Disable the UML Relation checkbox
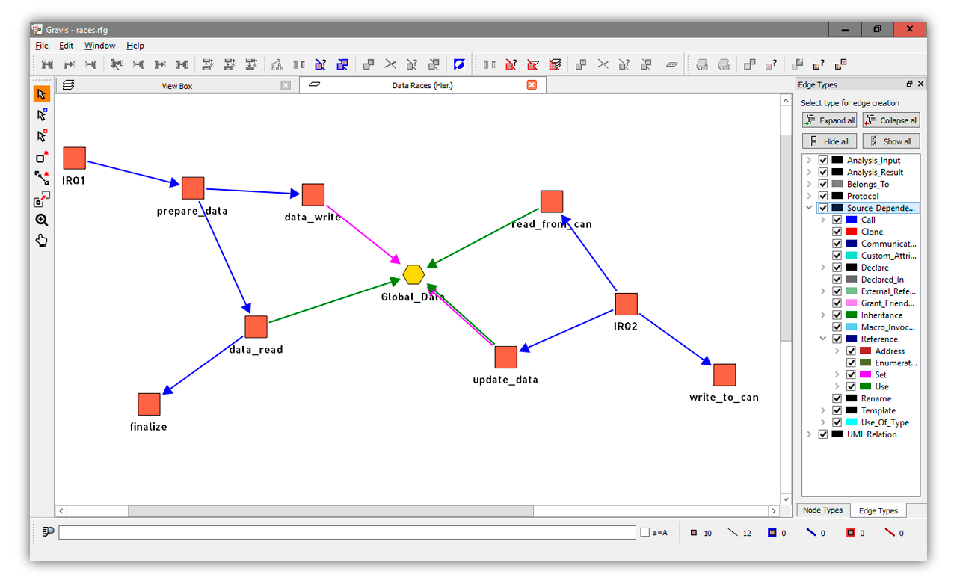957x583 pixels. click(823, 434)
